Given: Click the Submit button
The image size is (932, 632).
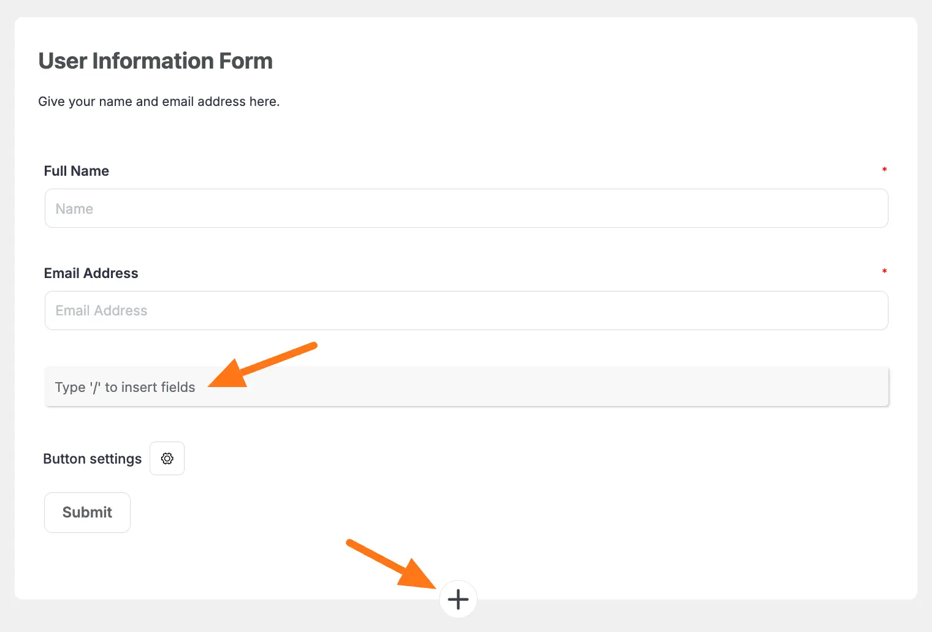Looking at the screenshot, I should coord(87,513).
